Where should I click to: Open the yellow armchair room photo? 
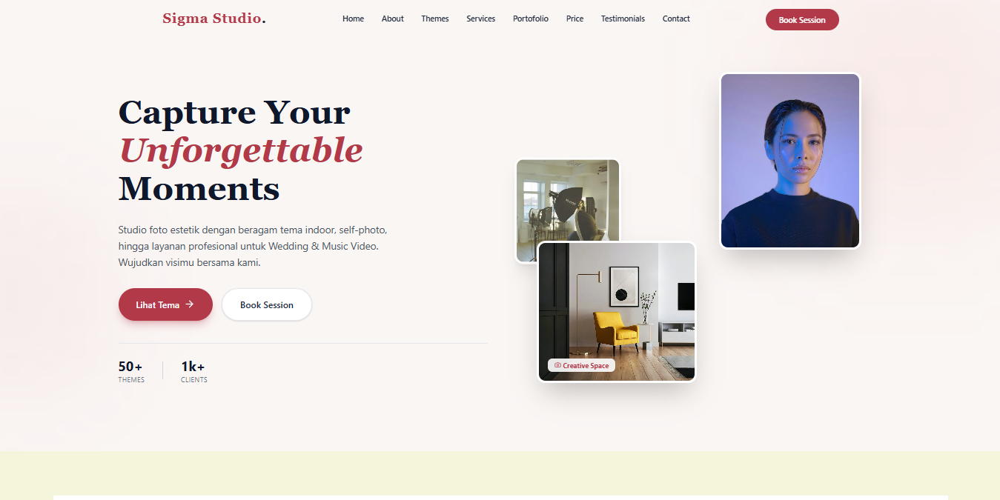pos(617,312)
